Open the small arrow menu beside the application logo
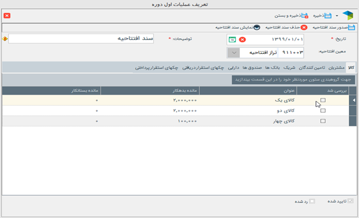Viewport: 359px width, 218px height. pyautogui.click(x=337, y=16)
